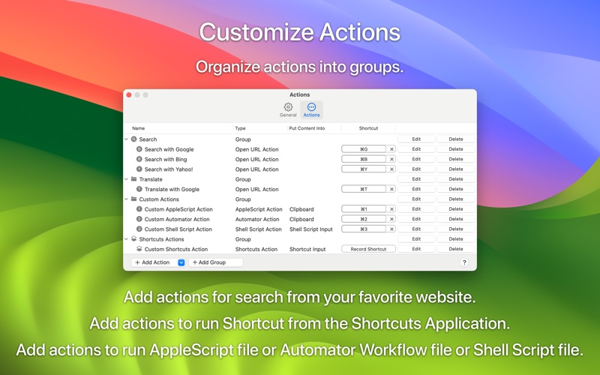
Task: Click the Custom Actions folder icon
Action: (133, 199)
